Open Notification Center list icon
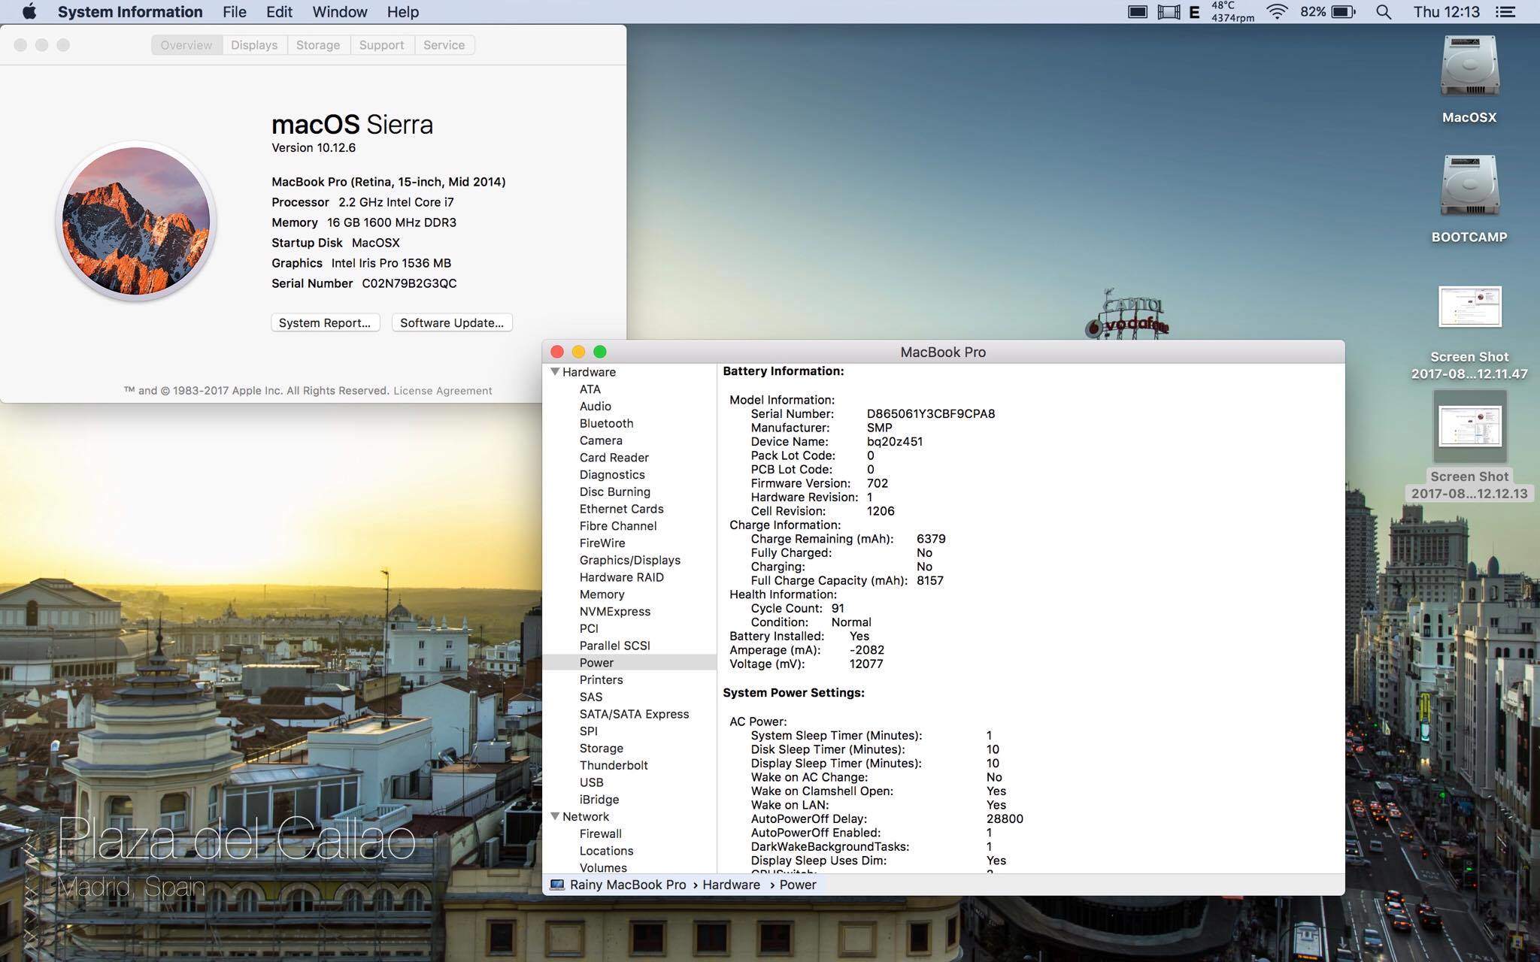Screen dimensions: 1540x962 [1505, 12]
